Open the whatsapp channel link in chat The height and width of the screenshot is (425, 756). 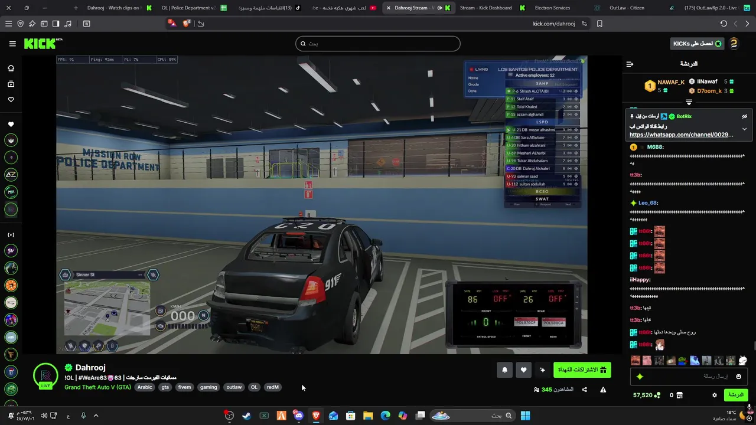[682, 135]
